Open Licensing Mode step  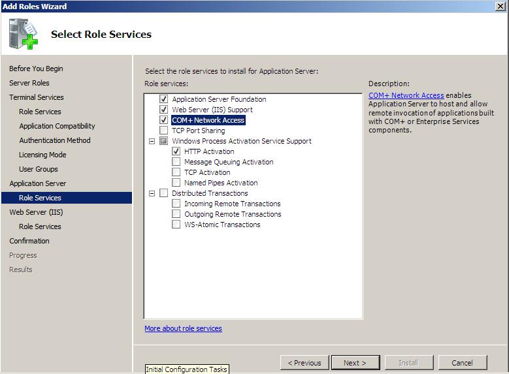click(42, 155)
